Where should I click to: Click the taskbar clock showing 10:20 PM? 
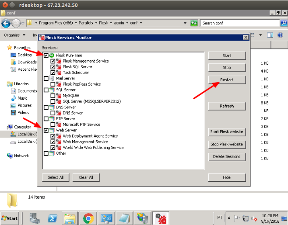[270, 216]
